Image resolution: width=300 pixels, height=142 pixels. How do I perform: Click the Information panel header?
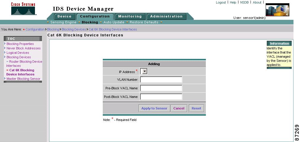279,43
